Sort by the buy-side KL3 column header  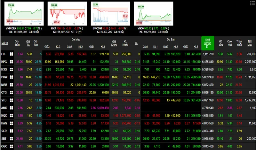tap(58, 47)
